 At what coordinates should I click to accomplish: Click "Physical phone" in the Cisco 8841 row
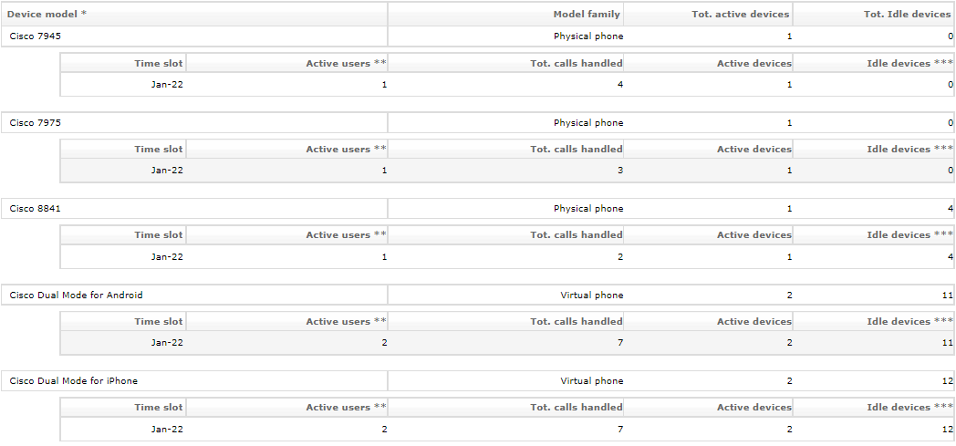(588, 209)
